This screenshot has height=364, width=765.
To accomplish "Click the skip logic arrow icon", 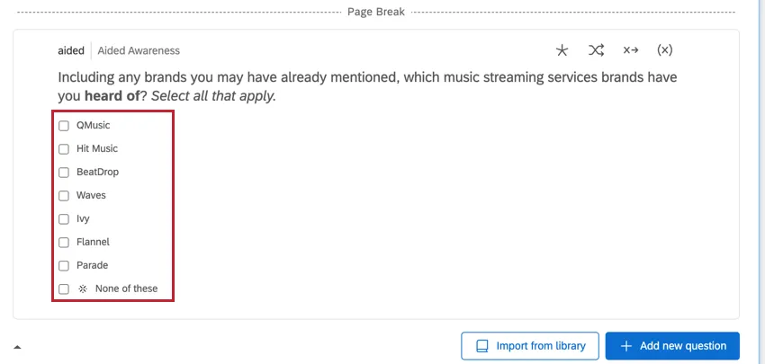I will tap(630, 50).
